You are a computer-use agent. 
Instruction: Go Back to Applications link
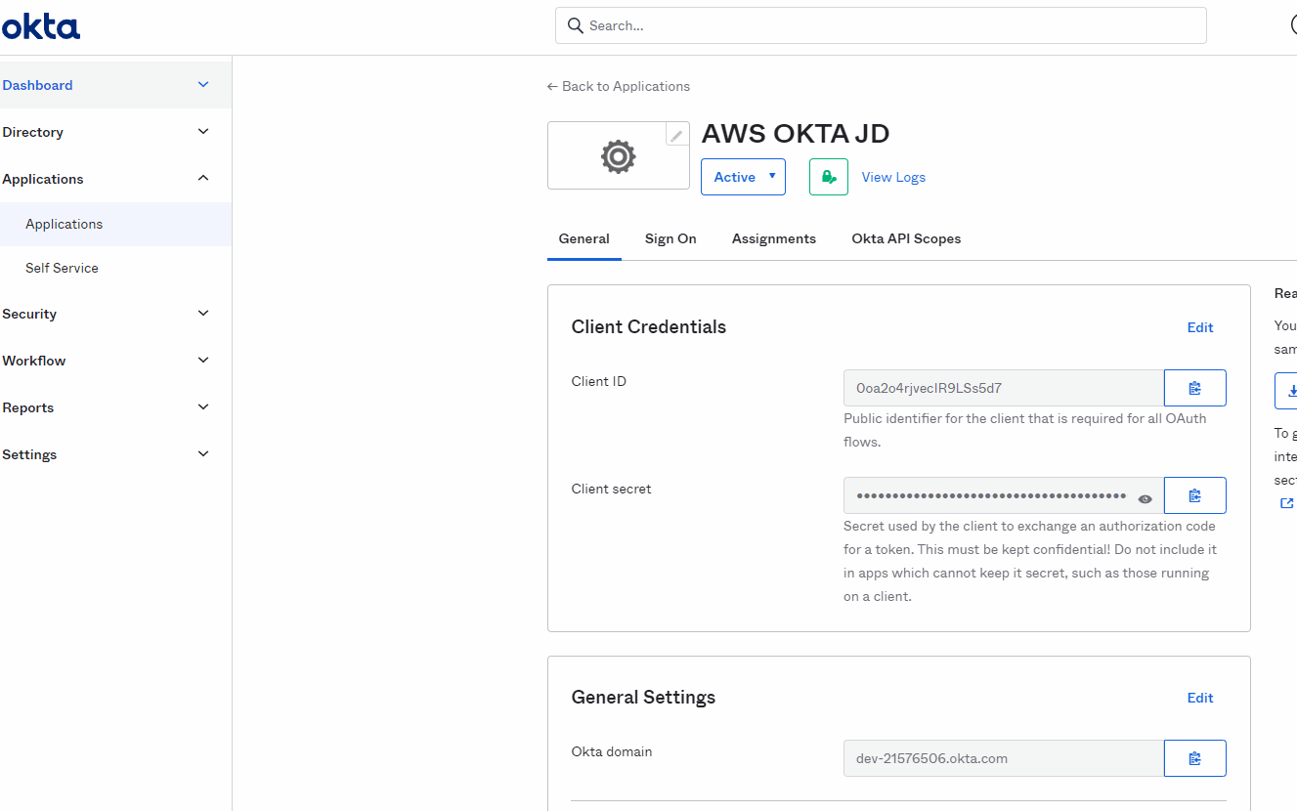click(619, 86)
